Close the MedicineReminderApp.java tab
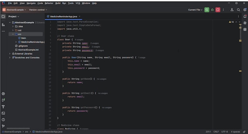Viewport: 248px width, 134px height. (x=80, y=16)
